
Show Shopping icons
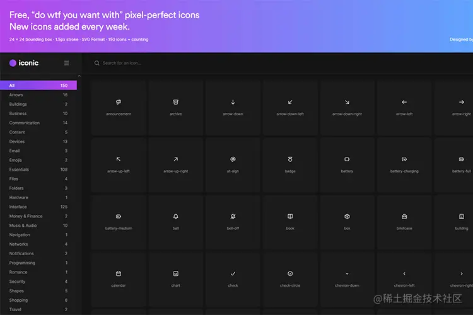click(38, 301)
